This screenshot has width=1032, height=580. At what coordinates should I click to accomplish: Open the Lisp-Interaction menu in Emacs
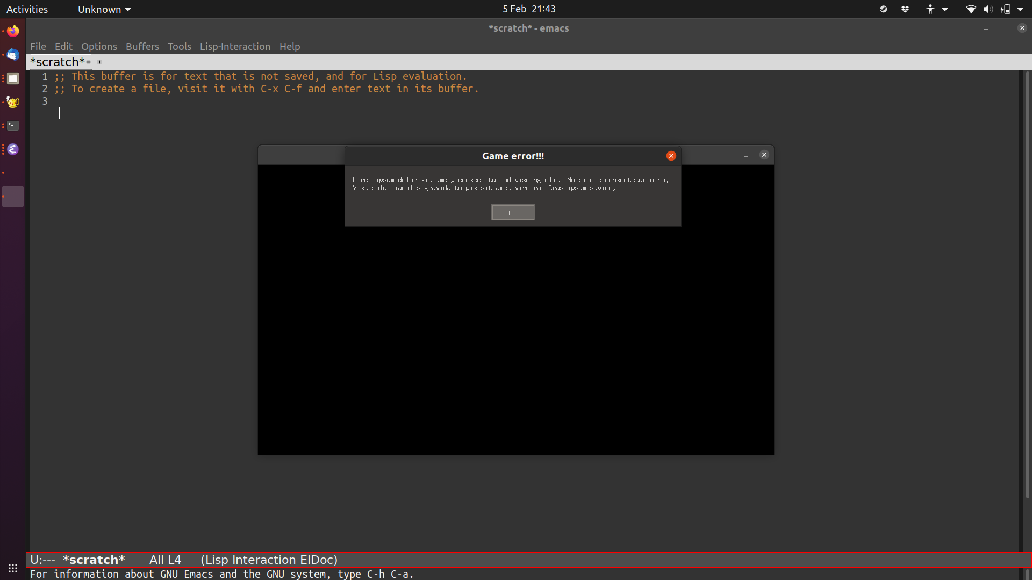(235, 47)
